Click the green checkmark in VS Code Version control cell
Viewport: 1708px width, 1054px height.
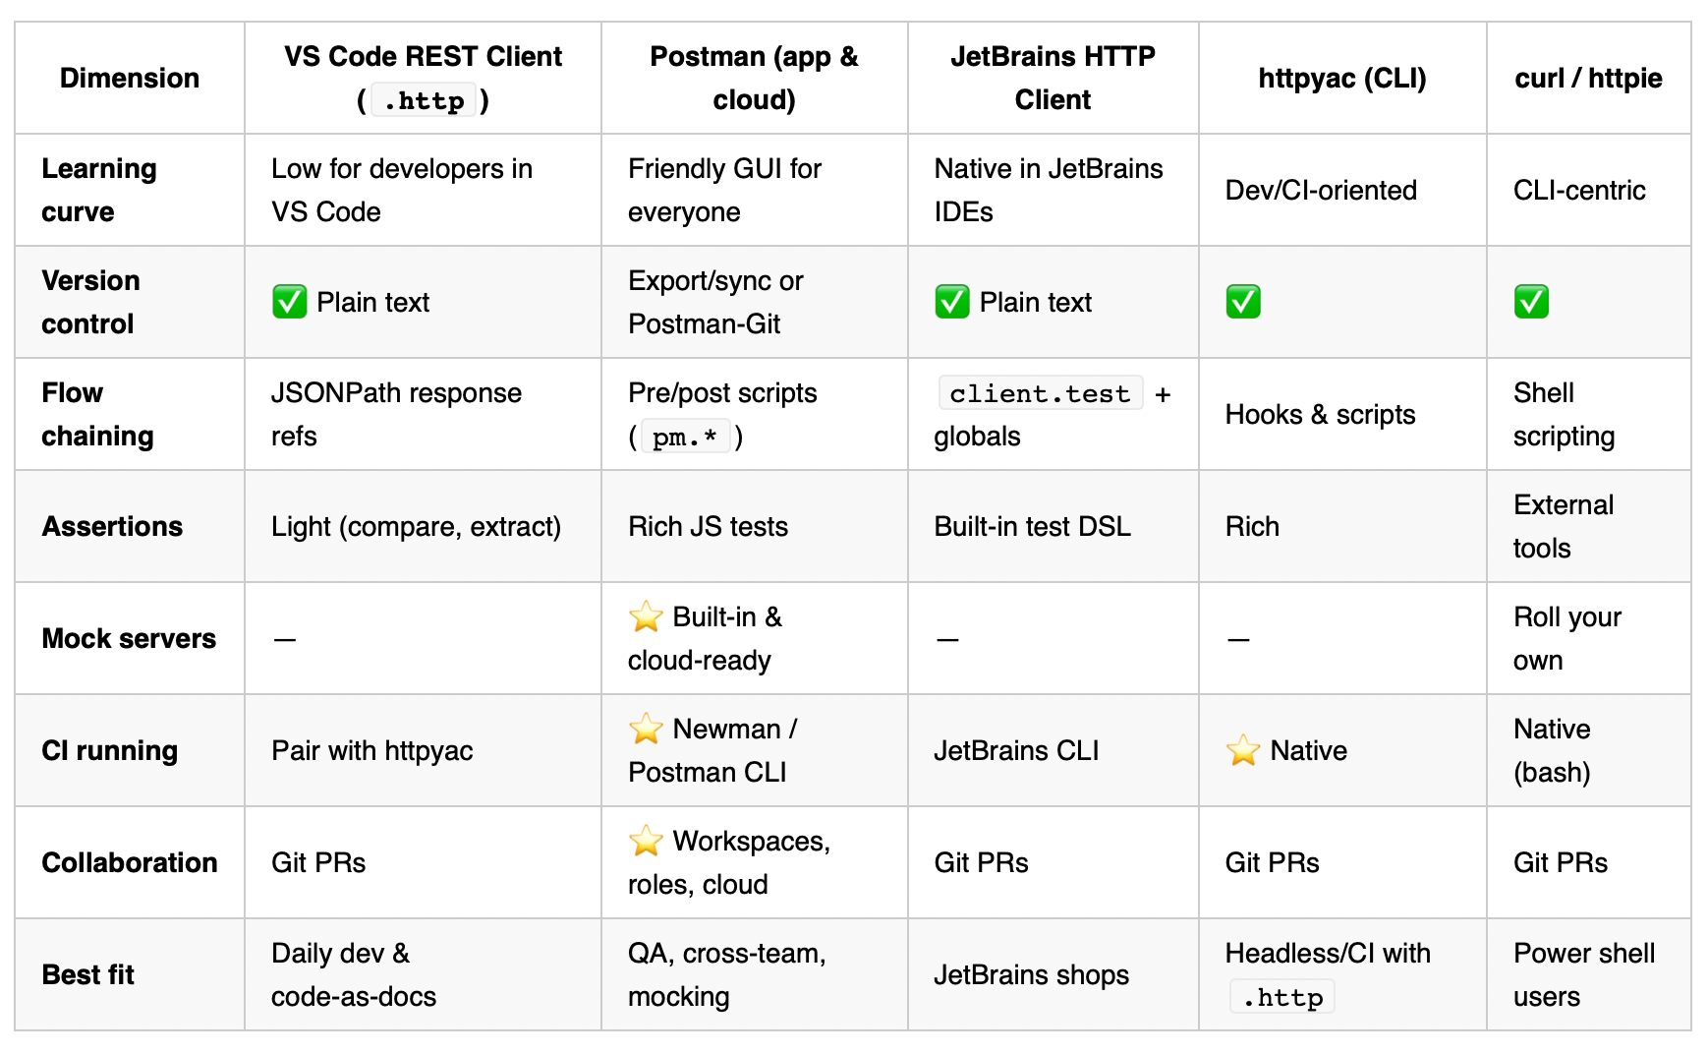289,302
